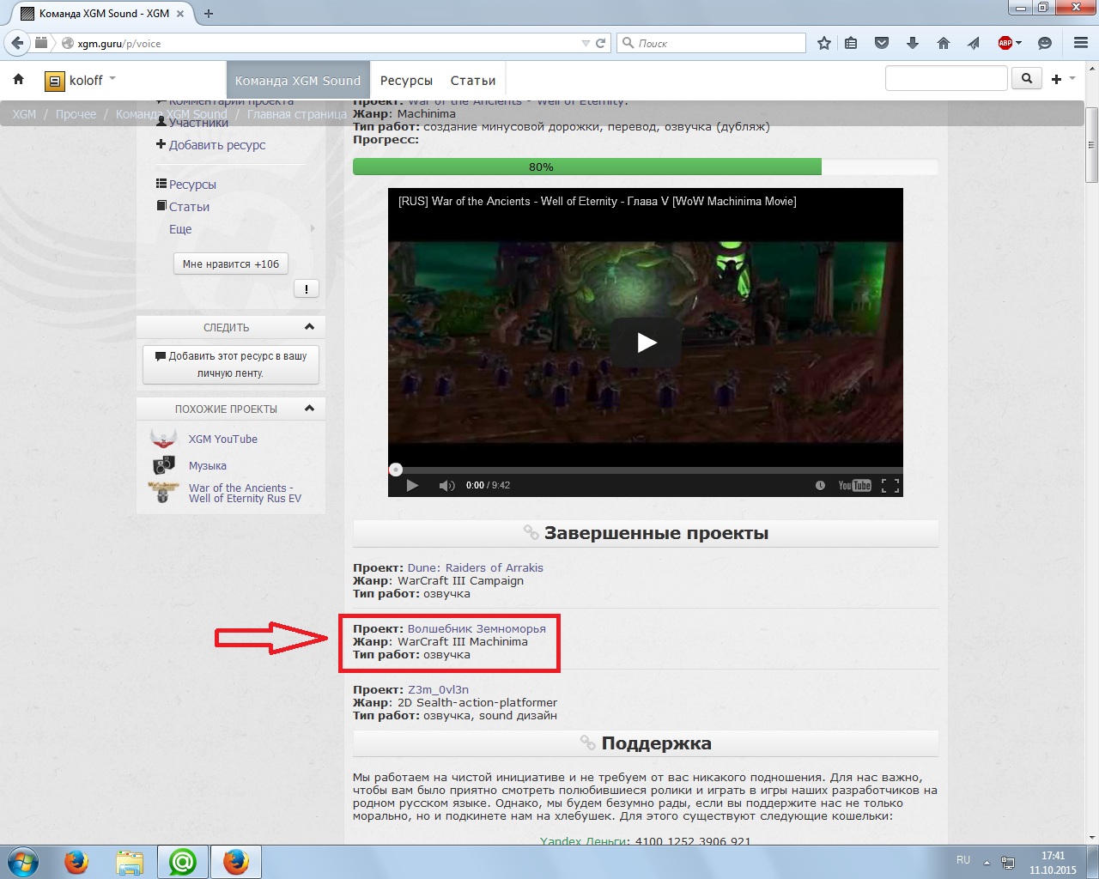Click the exclamation mark report button

click(x=307, y=289)
